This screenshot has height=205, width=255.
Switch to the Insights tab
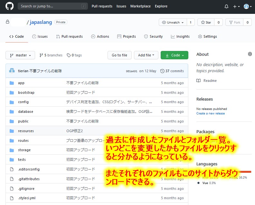(180, 36)
